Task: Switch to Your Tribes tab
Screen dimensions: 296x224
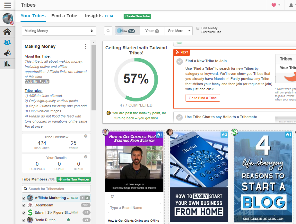Action: [33, 16]
